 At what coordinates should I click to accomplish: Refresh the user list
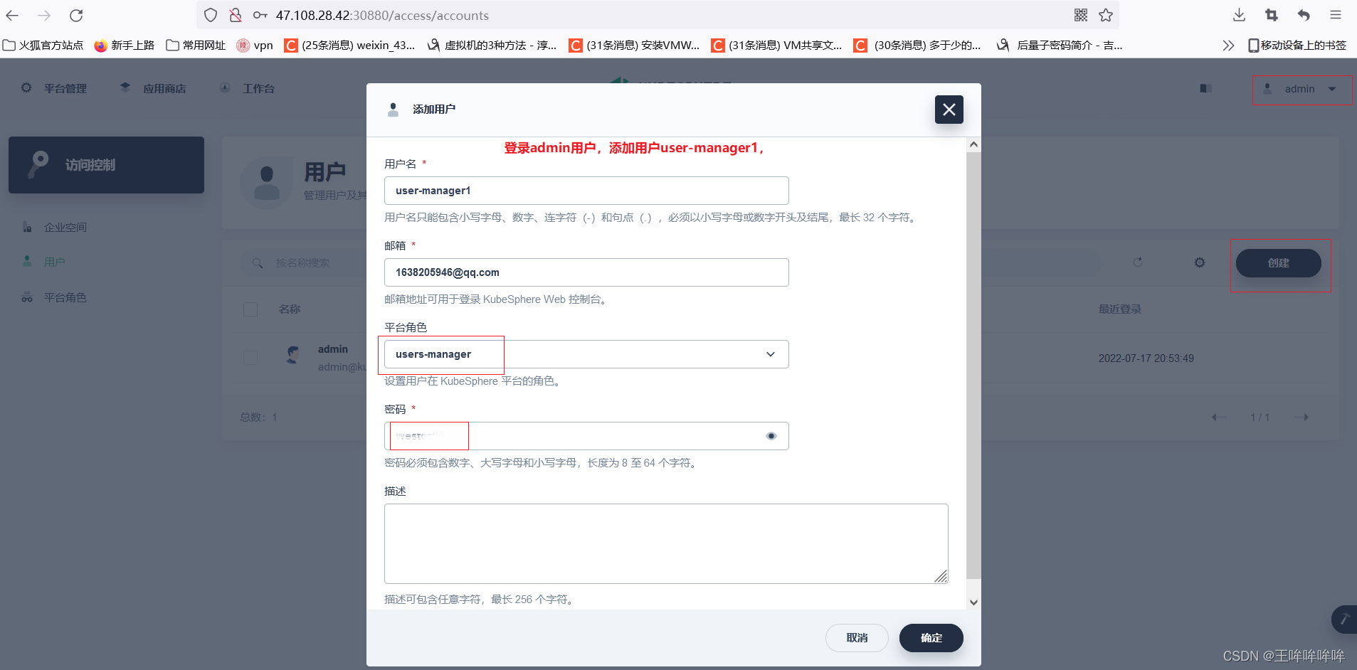[x=1138, y=262]
